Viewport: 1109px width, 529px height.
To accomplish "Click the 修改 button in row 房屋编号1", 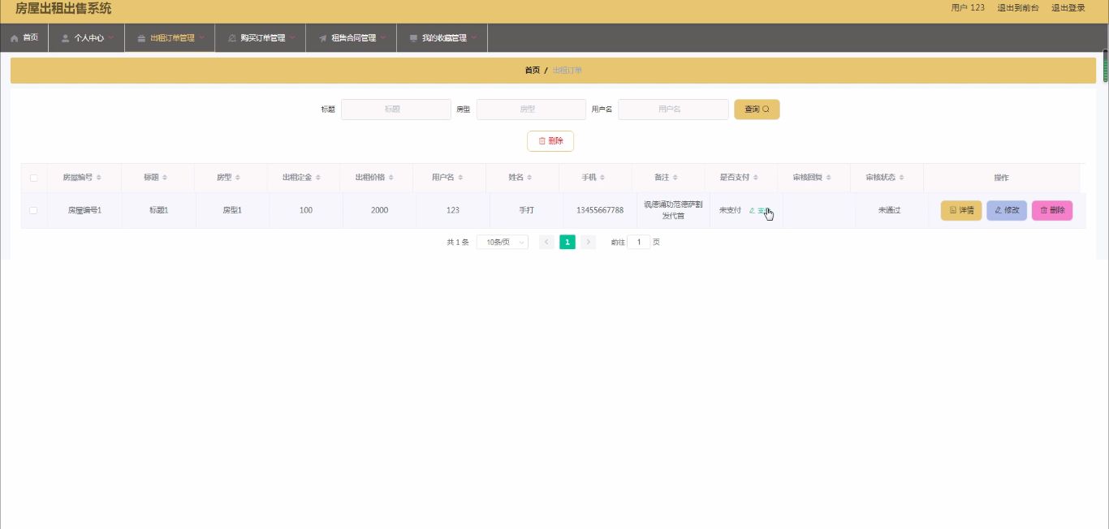I will 1007,210.
